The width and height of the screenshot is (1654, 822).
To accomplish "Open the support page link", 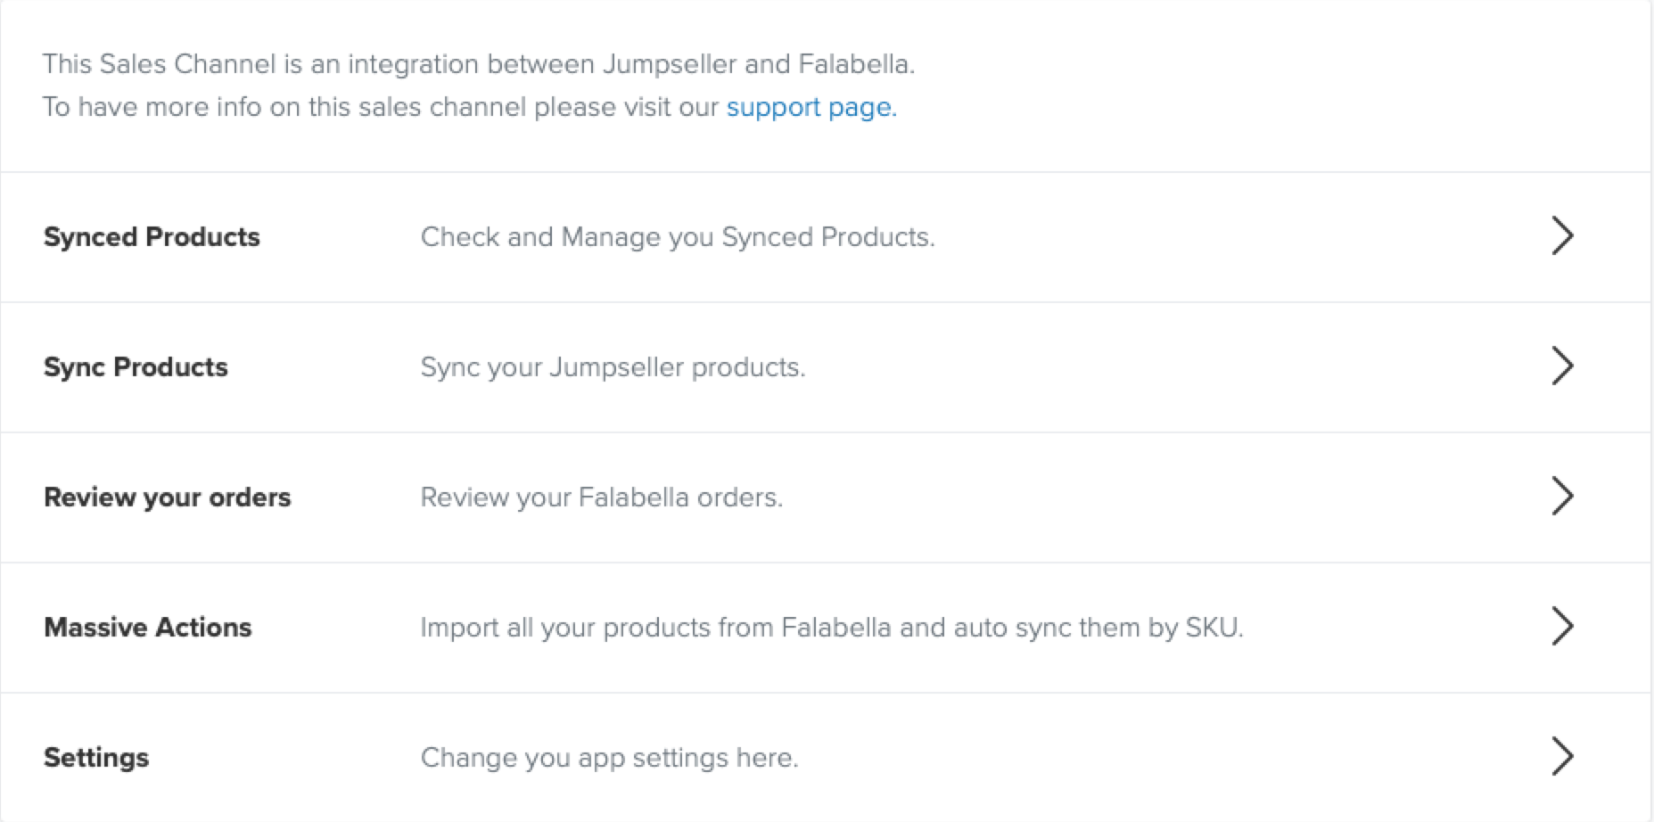I will click(811, 107).
